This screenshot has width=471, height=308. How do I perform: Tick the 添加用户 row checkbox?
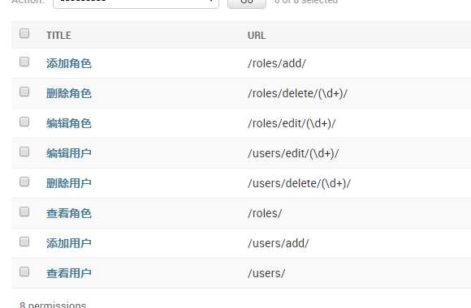tap(24, 242)
